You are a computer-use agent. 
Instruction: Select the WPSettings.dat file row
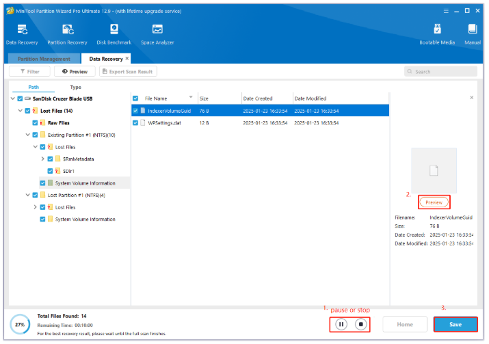tap(260, 123)
